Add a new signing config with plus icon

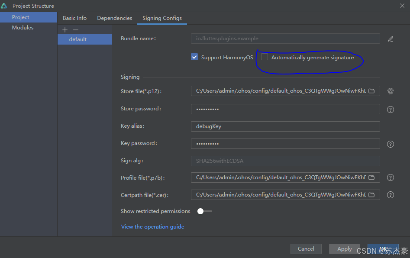(x=65, y=29)
